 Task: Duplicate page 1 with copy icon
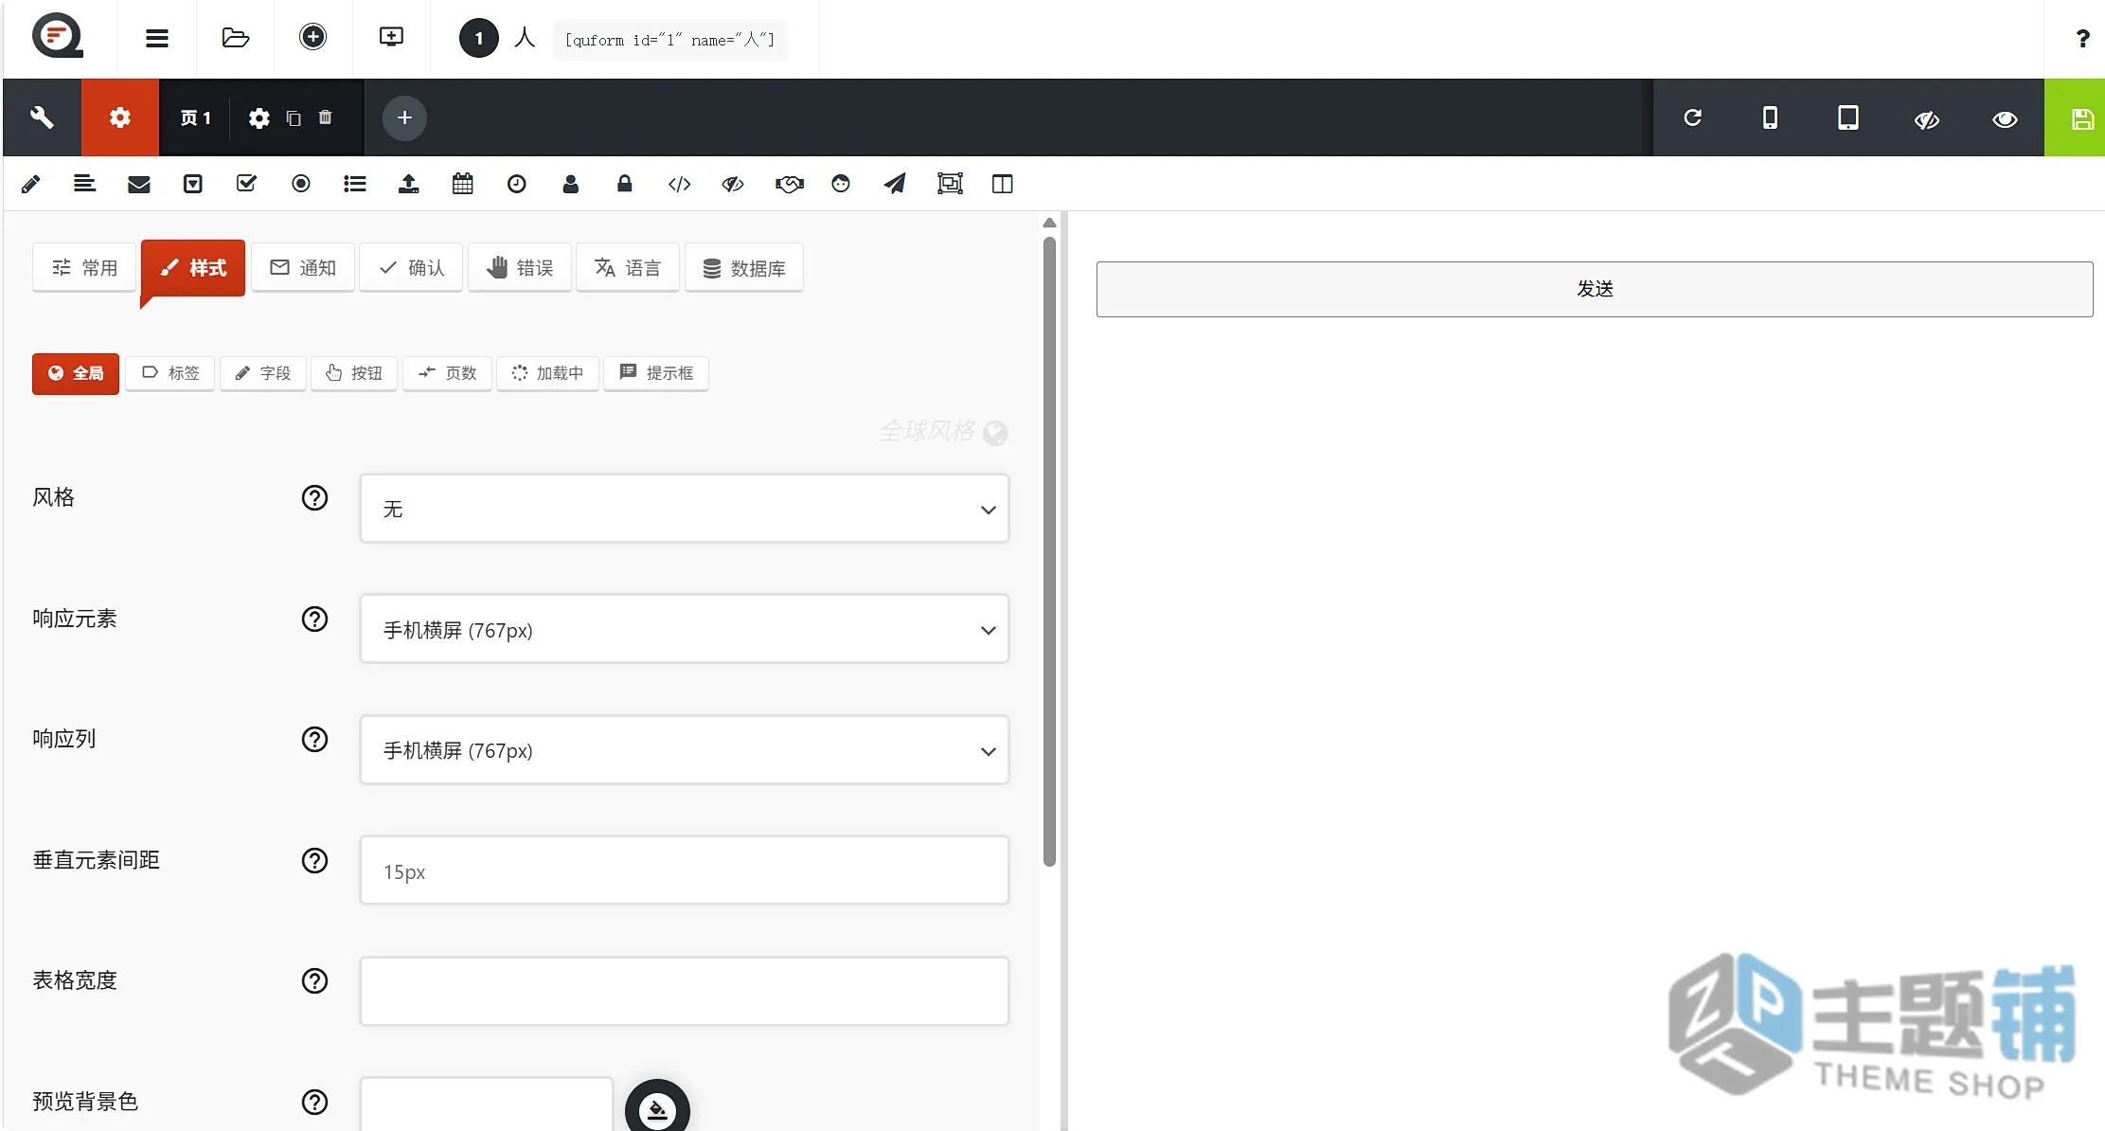coord(294,118)
